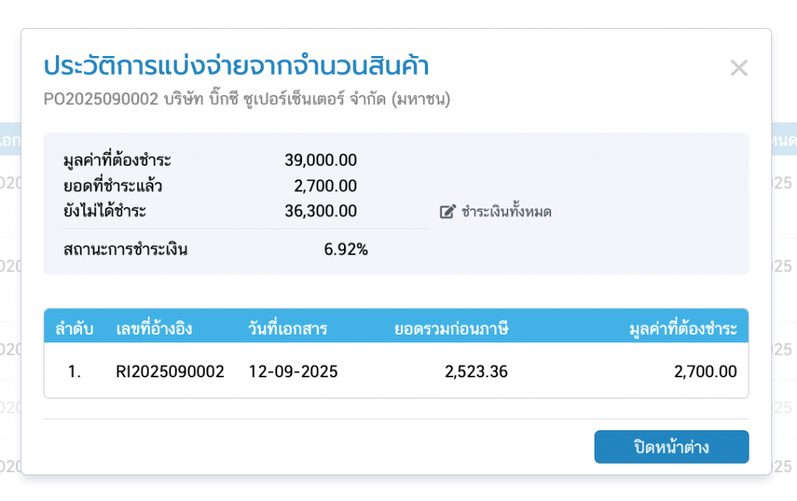Screen dimensions: 797x501
Task: Click the document date 12-09-2025 cell
Action: pos(293,372)
